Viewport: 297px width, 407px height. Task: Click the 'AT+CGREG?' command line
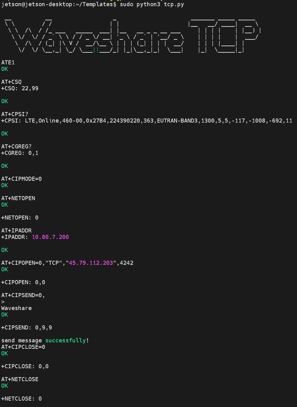[16, 147]
